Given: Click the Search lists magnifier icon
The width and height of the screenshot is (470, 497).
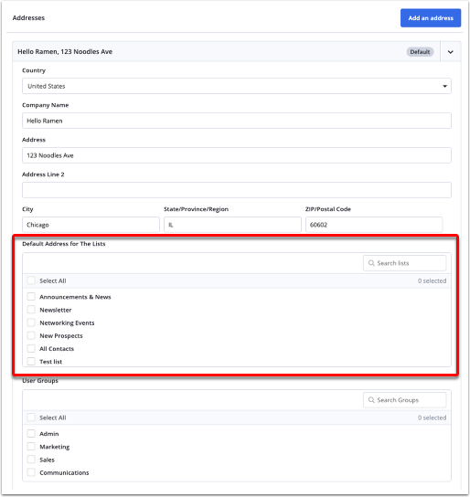Looking at the screenshot, I should click(371, 263).
